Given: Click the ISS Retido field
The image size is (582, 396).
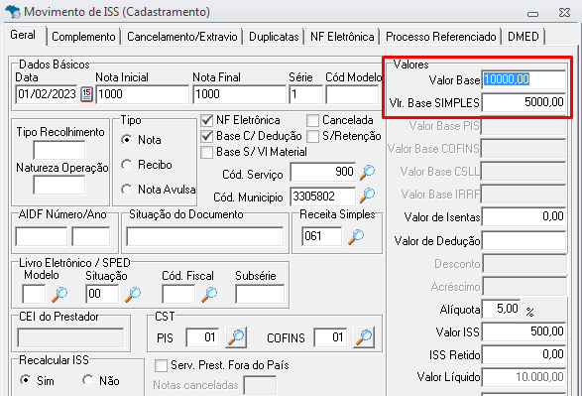Looking at the screenshot, I should [x=524, y=354].
